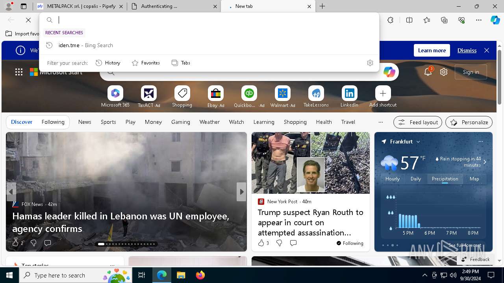This screenshot has width=504, height=283.
Task: Open the page settings gear icon
Action: 444,72
